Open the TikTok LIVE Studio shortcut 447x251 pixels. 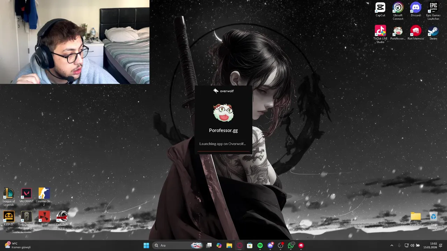(380, 34)
